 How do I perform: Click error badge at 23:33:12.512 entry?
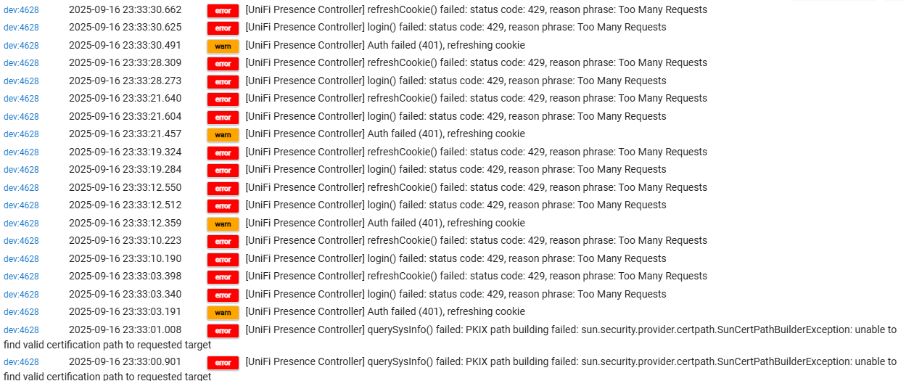[223, 206]
